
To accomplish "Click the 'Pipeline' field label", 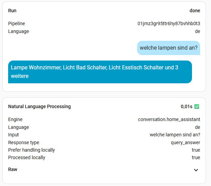I will [17, 23].
